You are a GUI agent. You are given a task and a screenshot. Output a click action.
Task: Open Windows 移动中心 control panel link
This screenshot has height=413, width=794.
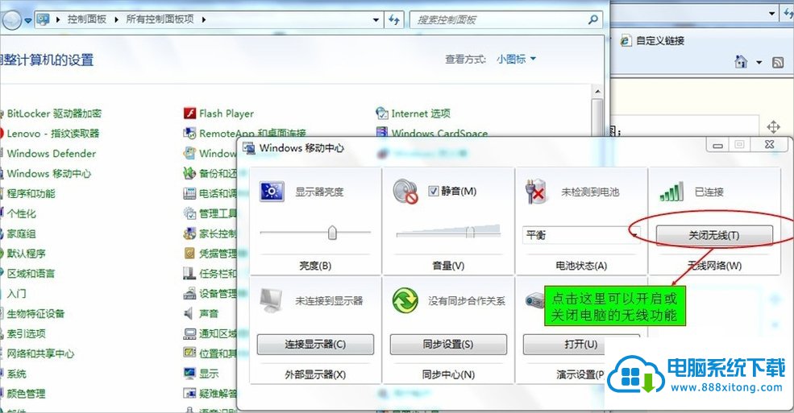(x=48, y=173)
